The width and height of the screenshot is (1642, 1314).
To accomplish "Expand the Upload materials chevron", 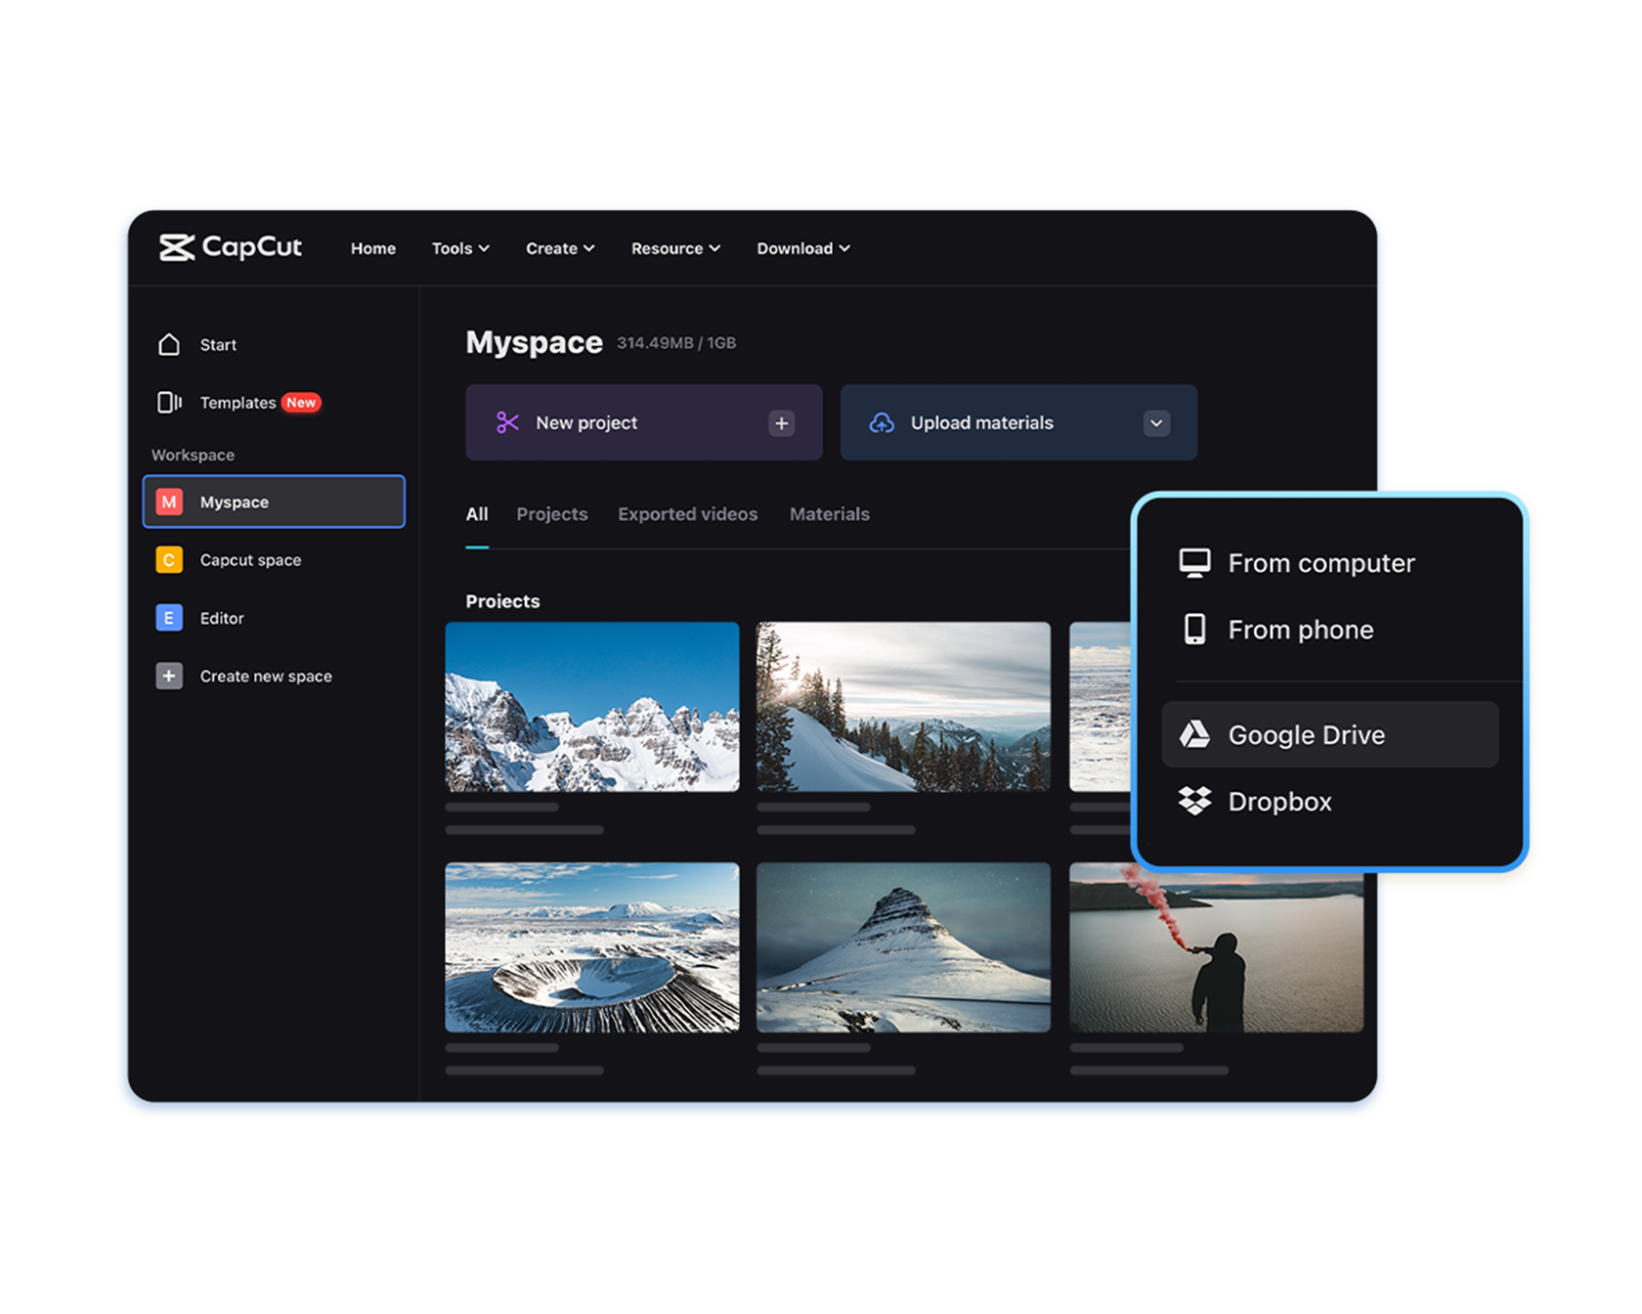I will click(x=1155, y=422).
